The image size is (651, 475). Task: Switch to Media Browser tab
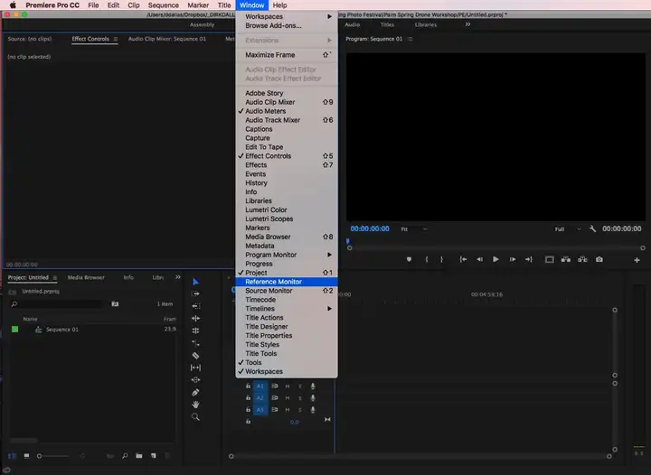pyautogui.click(x=86, y=277)
